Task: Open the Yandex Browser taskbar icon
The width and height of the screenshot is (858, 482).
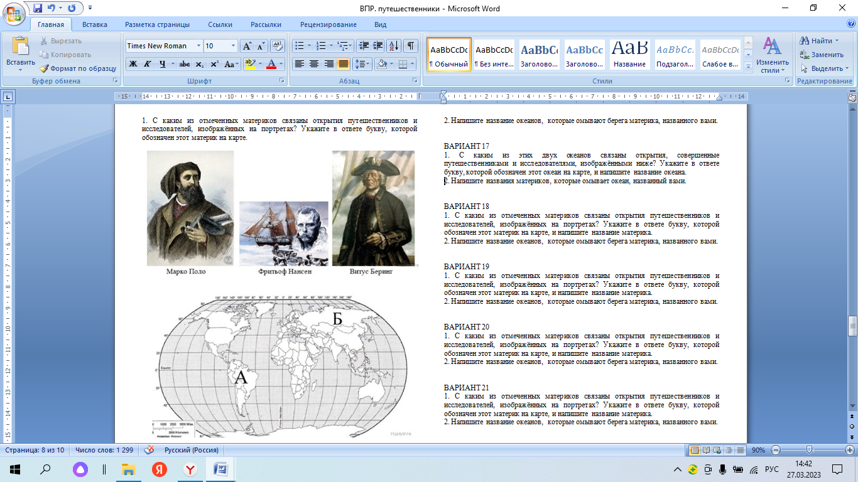Action: (190, 469)
